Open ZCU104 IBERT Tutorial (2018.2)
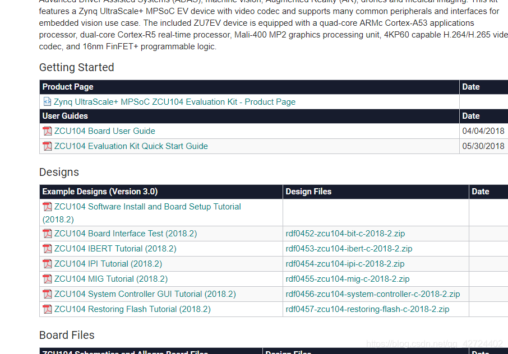The image size is (508, 354). coord(116,249)
